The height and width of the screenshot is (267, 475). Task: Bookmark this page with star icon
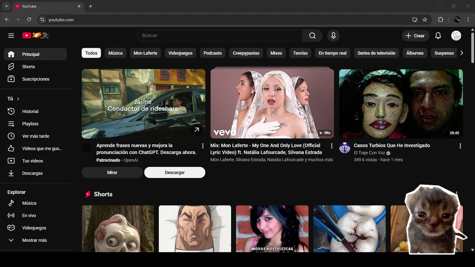pyautogui.click(x=425, y=20)
